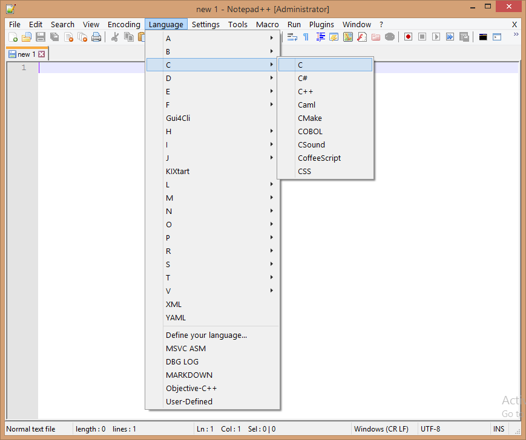526x440 pixels.
Task: Toggle Word wrap toolbar icon
Action: coord(292,37)
